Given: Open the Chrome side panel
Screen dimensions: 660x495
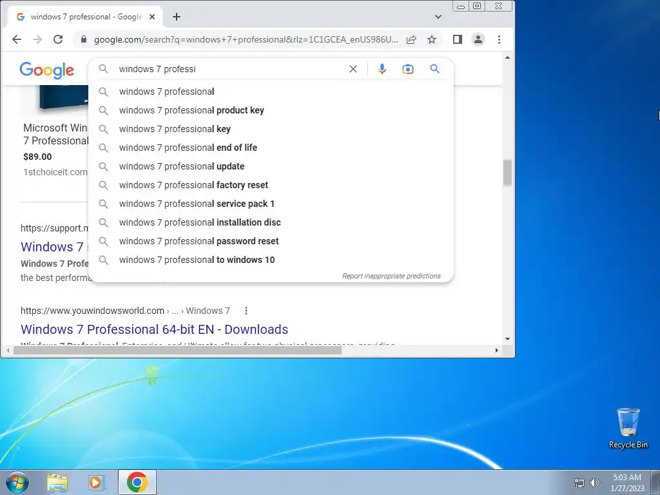Looking at the screenshot, I should click(x=458, y=39).
